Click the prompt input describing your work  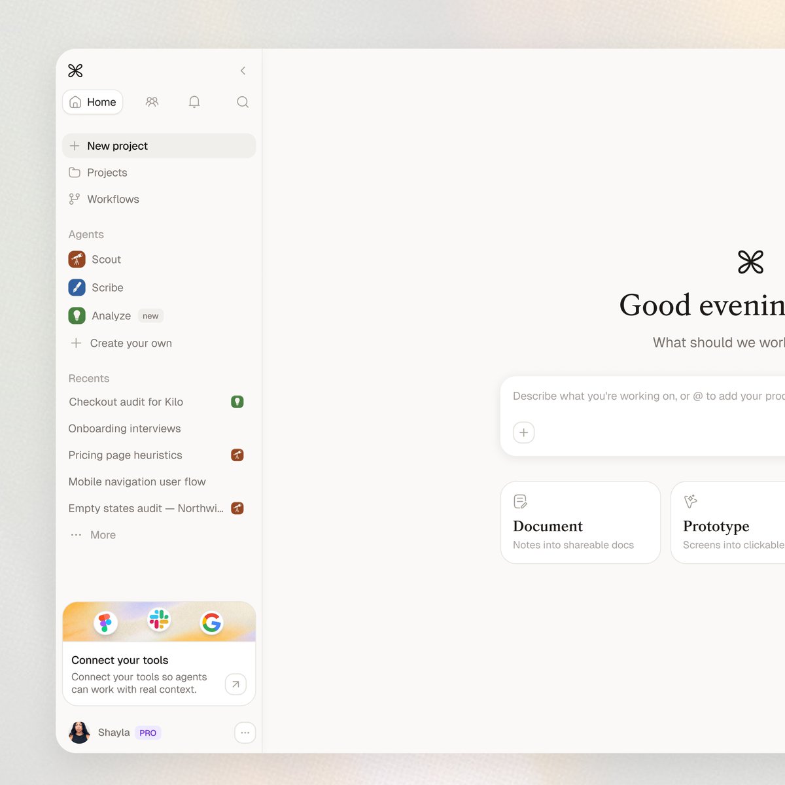pos(648,396)
